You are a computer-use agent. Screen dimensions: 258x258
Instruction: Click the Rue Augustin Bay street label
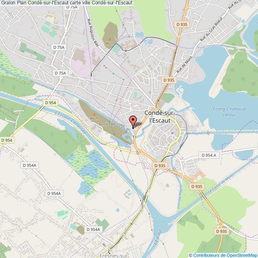click(x=93, y=33)
